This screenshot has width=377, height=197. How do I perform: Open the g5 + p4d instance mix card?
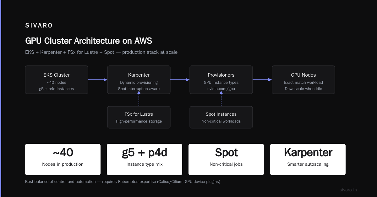145,159
